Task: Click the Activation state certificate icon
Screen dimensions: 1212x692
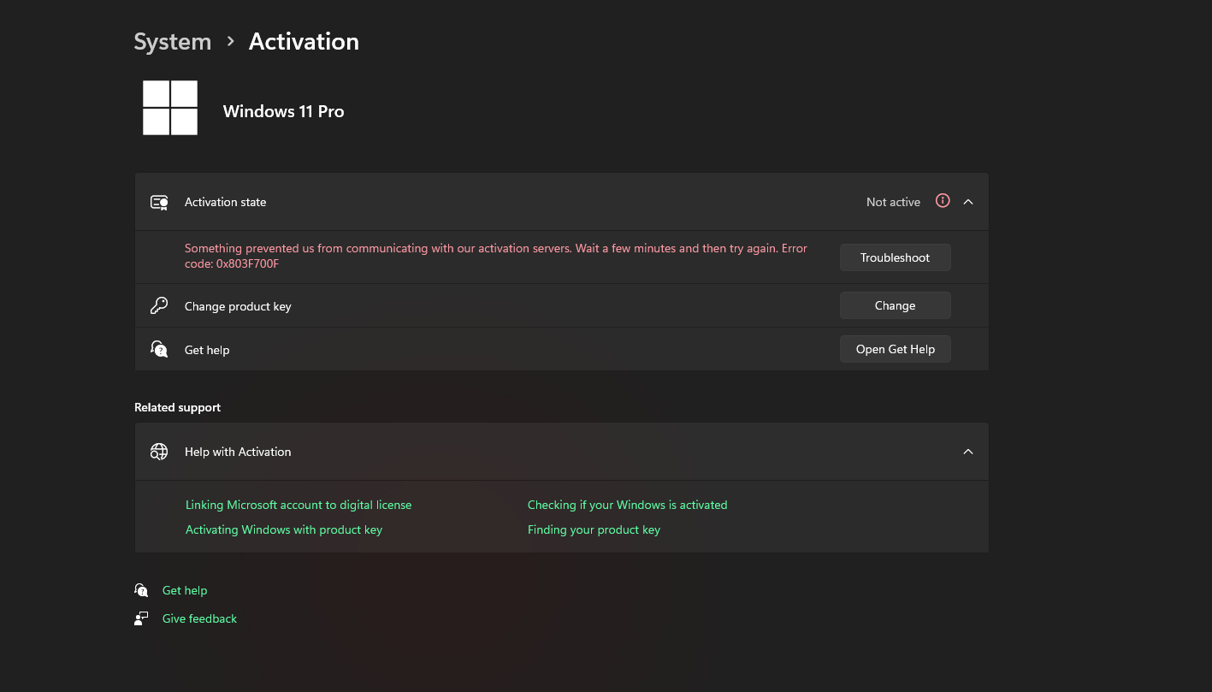Action: tap(159, 203)
